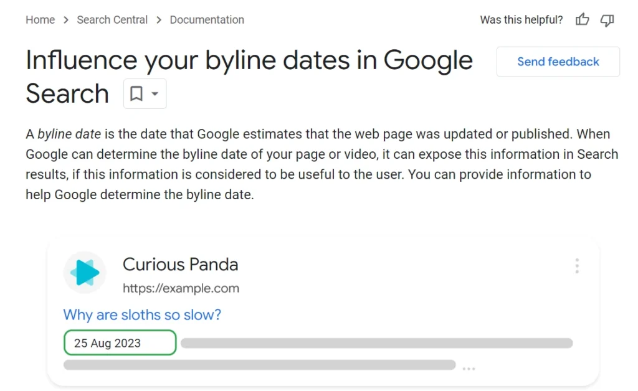Click the Send feedback button
Screen dimensions: 638x391
(x=558, y=62)
